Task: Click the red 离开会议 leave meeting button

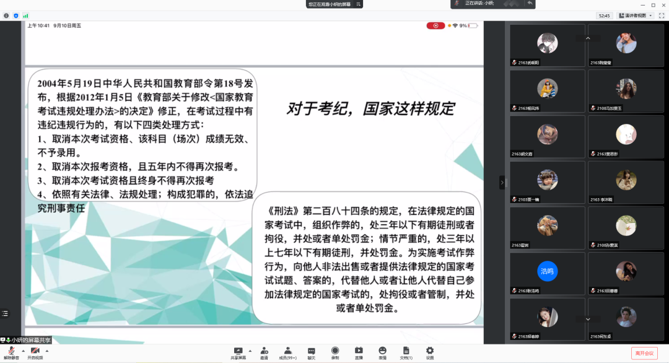Action: (644, 353)
